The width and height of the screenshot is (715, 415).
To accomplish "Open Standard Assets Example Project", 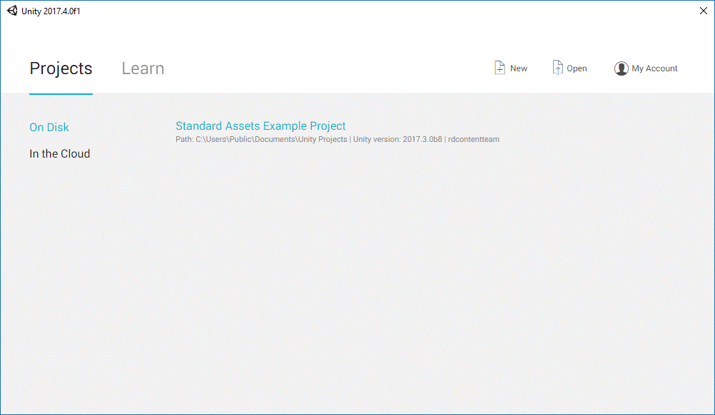I will pos(260,126).
